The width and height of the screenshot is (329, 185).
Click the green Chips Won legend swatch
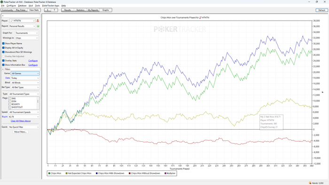click(49, 173)
